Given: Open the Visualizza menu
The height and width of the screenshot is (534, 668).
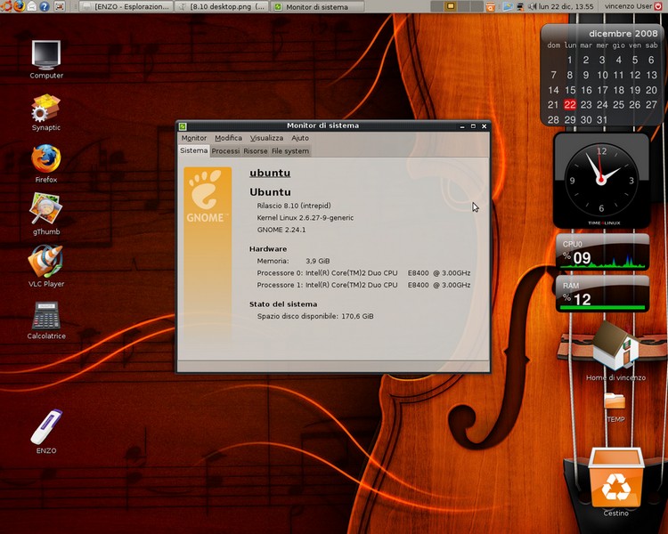Looking at the screenshot, I should (266, 138).
